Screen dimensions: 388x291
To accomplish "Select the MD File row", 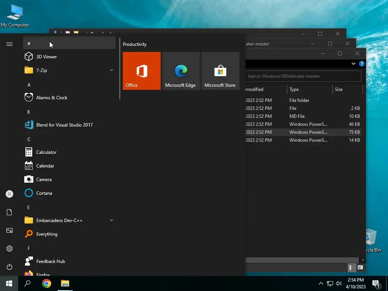I will [303, 116].
